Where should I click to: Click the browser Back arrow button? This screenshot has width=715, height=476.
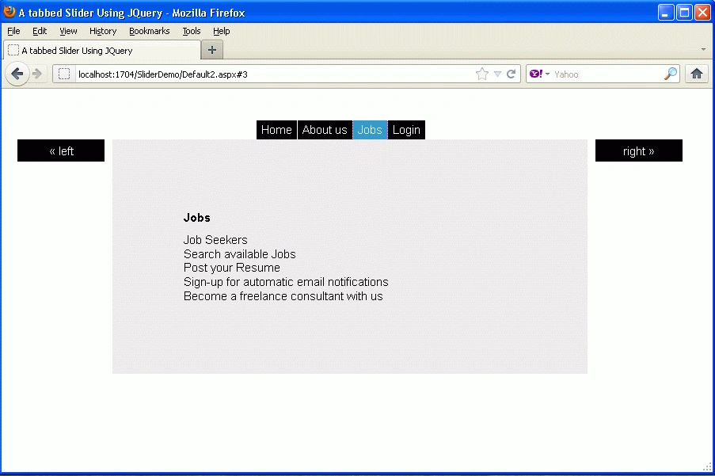pyautogui.click(x=17, y=74)
